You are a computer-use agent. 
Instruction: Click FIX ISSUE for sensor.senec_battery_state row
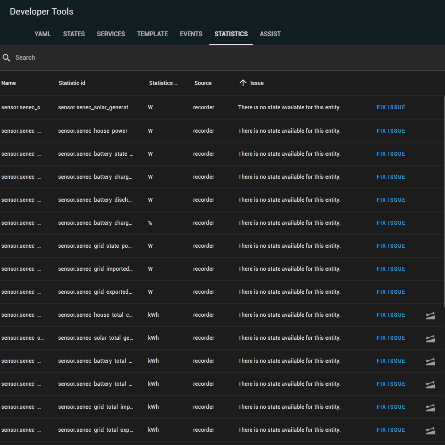[x=391, y=153]
